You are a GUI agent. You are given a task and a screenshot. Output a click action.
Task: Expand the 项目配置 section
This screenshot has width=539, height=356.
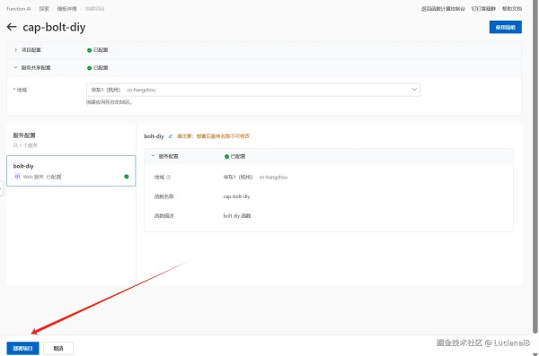(x=15, y=50)
